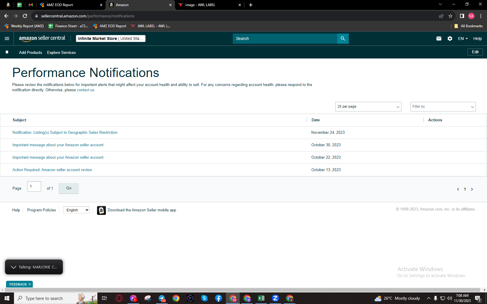The height and width of the screenshot is (304, 487).
Task: Close the FEEDBACK tab
Action: [30, 284]
